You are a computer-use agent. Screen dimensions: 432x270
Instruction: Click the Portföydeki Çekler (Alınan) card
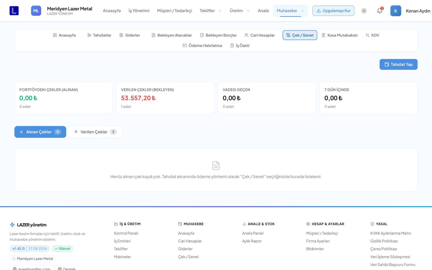63,98
